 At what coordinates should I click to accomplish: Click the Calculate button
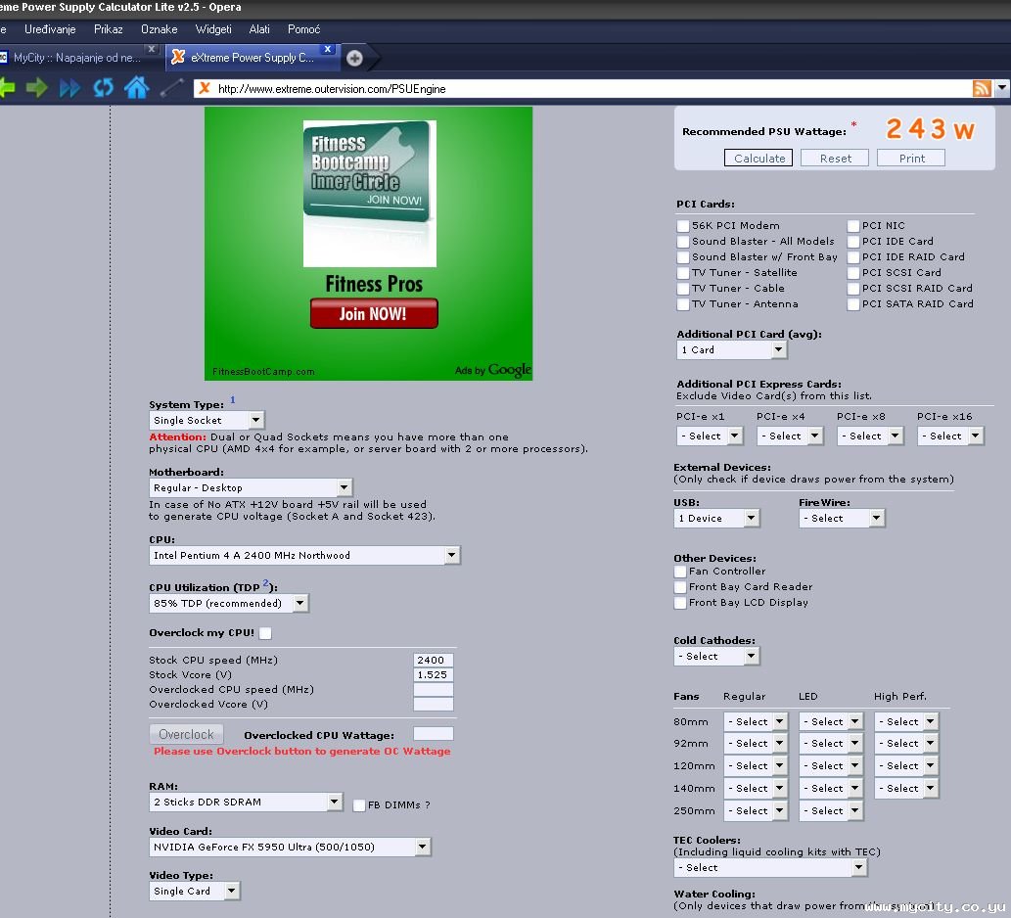tap(758, 158)
